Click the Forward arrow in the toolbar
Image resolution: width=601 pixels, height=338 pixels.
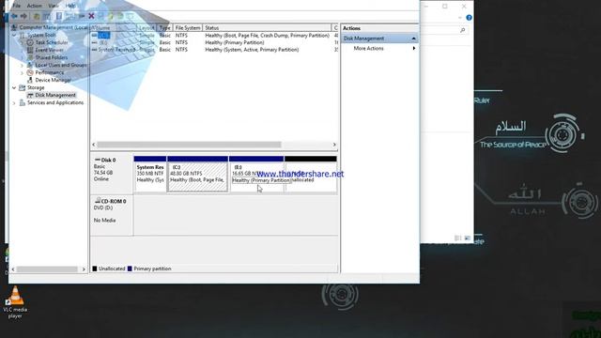click(x=23, y=16)
